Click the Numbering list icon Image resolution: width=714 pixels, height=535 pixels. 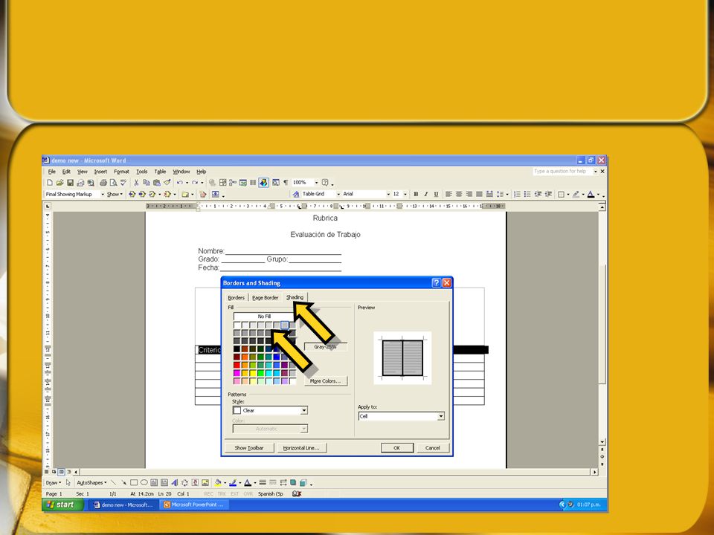click(x=518, y=194)
